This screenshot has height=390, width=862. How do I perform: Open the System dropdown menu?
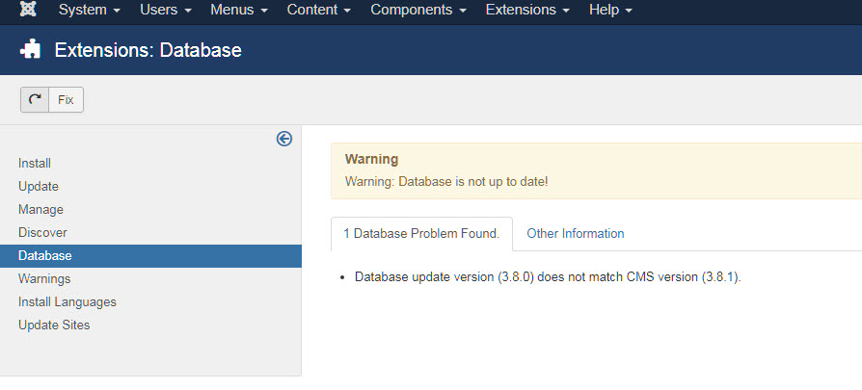pos(90,10)
